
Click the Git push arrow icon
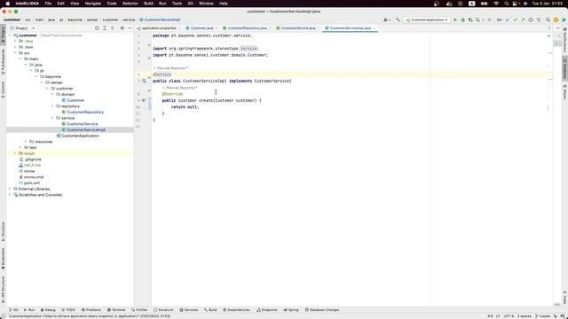coord(523,19)
